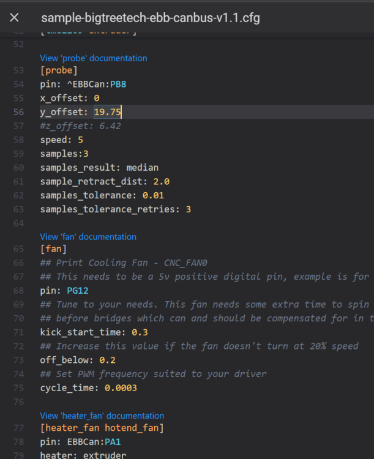Click the PB8 pin value
The height and width of the screenshot is (459, 374).
click(118, 84)
